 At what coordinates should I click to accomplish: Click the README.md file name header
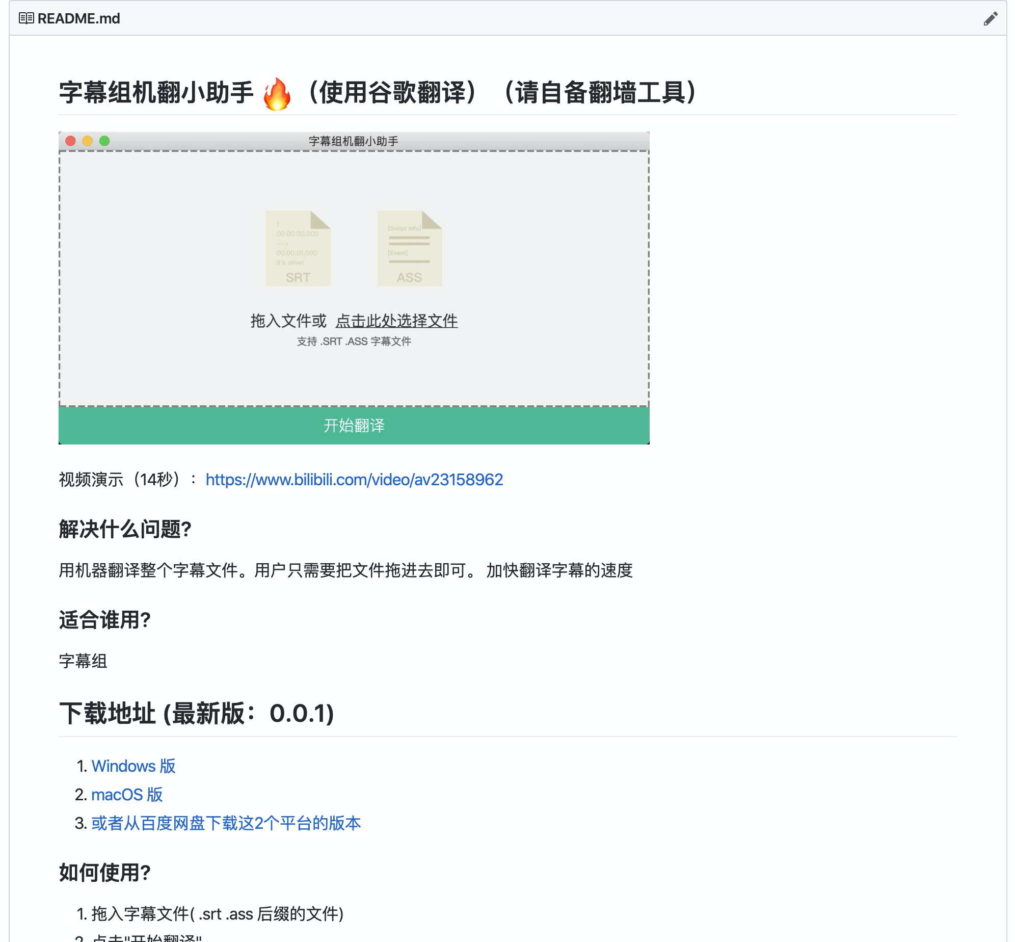[78, 19]
